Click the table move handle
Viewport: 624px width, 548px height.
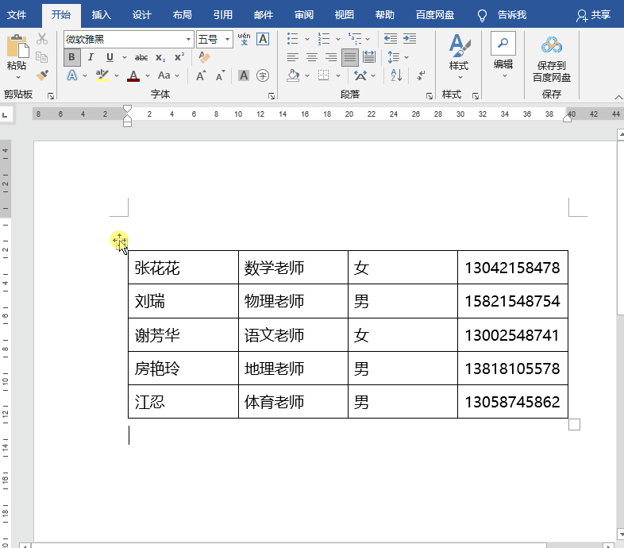click(119, 241)
